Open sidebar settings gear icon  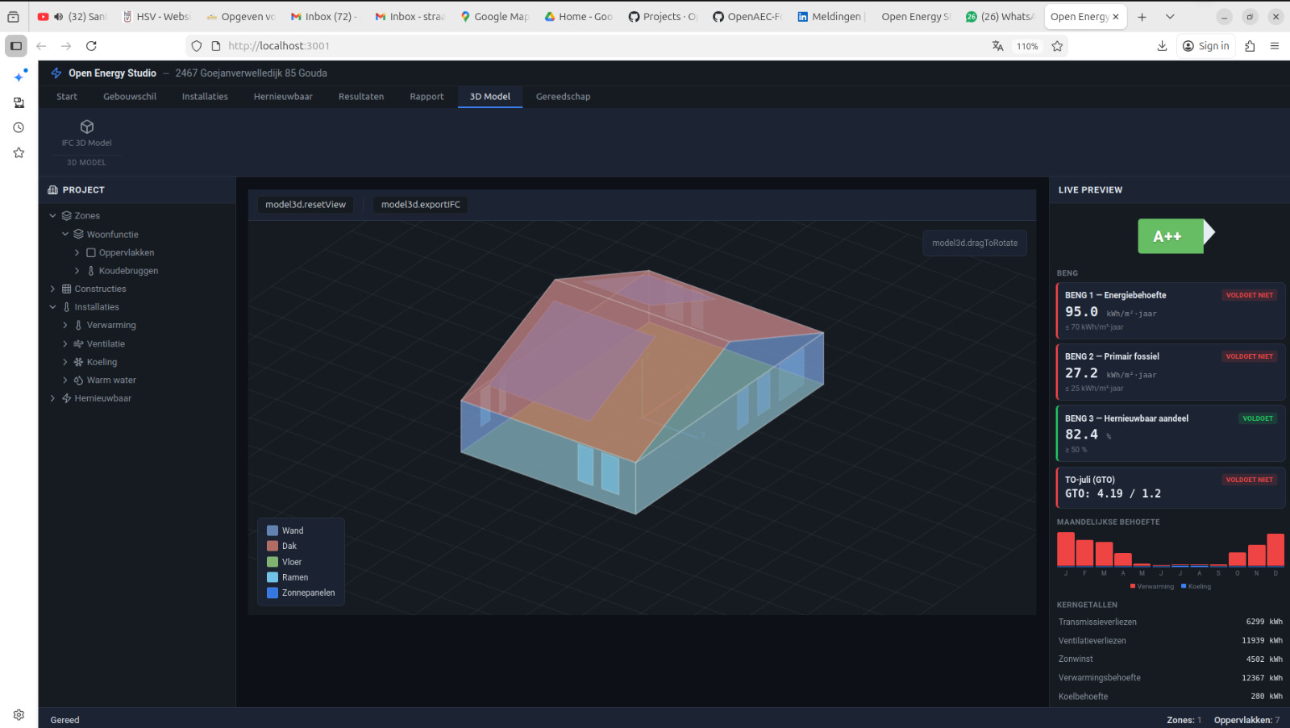coord(19,714)
